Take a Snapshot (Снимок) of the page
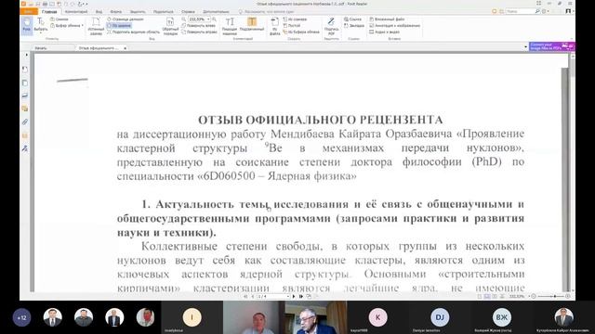Viewport: 595px width, 334px height. [x=59, y=19]
